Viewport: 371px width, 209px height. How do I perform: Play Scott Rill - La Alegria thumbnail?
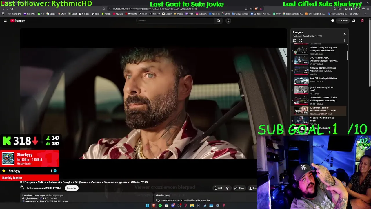pos(301,80)
